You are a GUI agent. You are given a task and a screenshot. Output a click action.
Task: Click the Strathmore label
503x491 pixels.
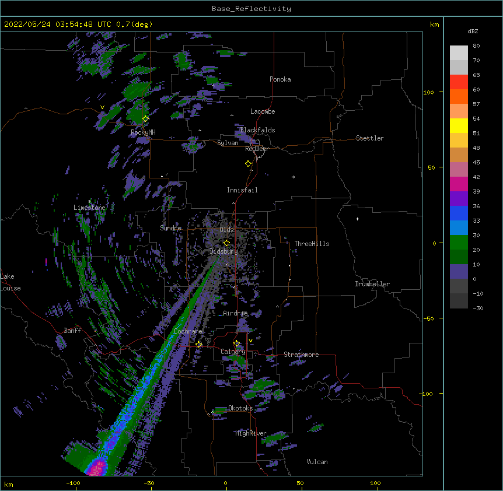(x=301, y=355)
